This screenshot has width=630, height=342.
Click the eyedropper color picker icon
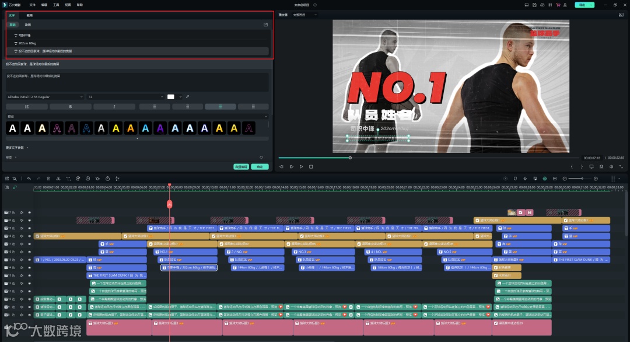(187, 97)
